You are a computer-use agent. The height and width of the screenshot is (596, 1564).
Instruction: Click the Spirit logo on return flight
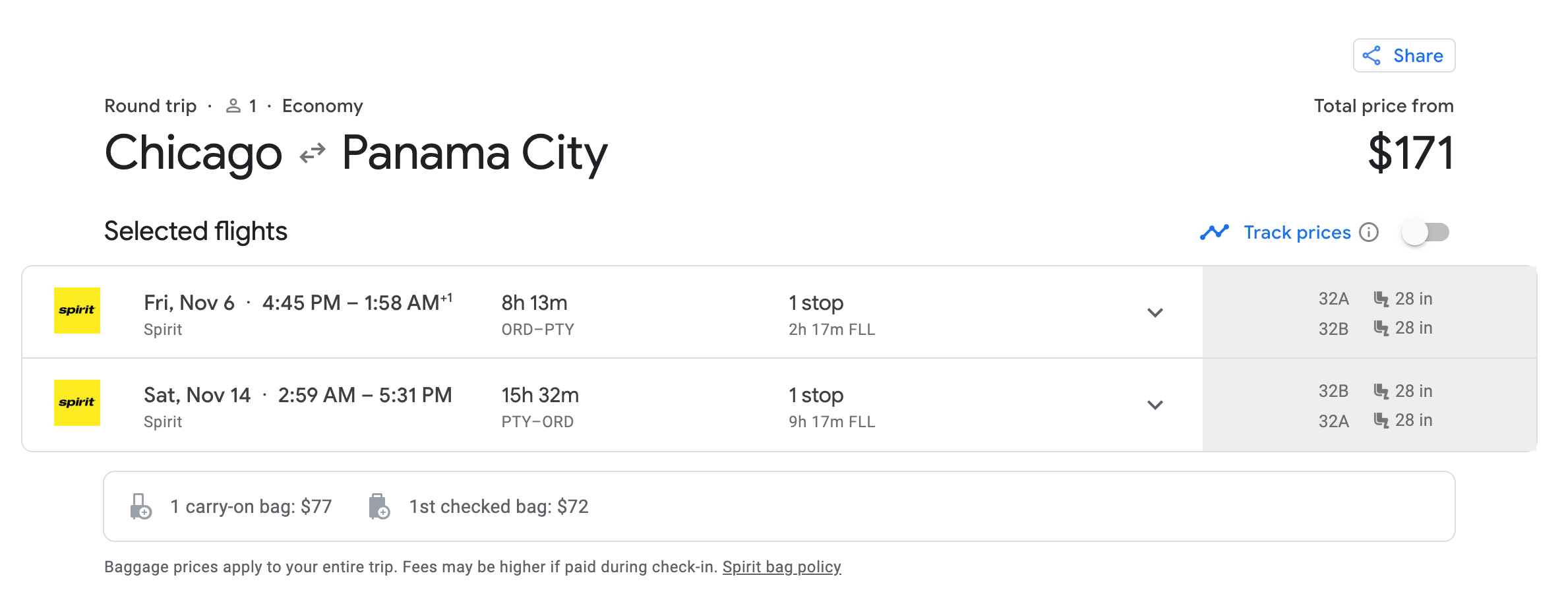77,403
